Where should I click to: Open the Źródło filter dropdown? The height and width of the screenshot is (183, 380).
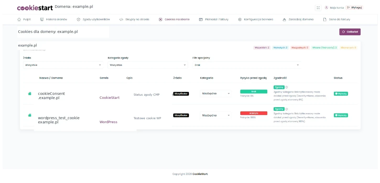point(63,65)
